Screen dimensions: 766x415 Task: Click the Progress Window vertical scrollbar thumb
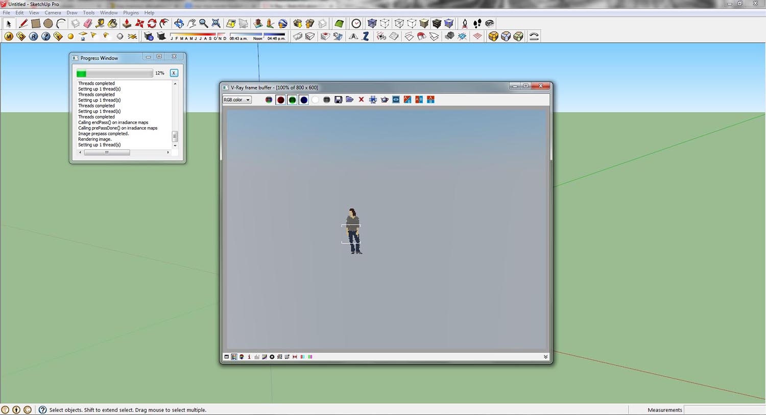pos(175,136)
